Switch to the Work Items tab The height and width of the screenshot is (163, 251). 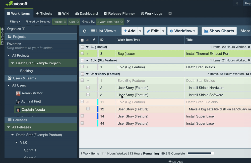(x=18, y=14)
